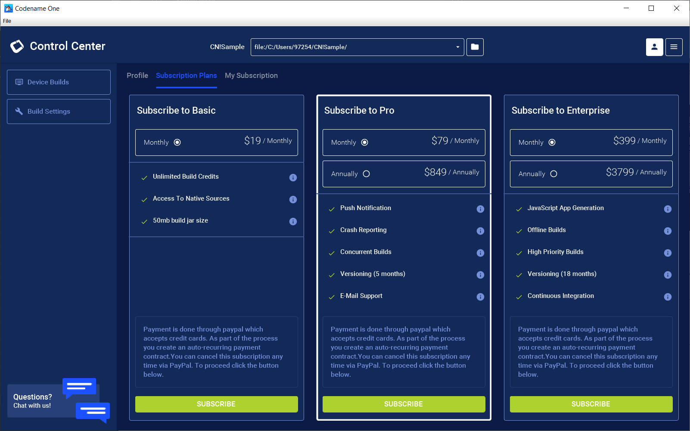Select the Build Settings wrench icon
Viewport: 690px width, 431px height.
click(x=19, y=111)
